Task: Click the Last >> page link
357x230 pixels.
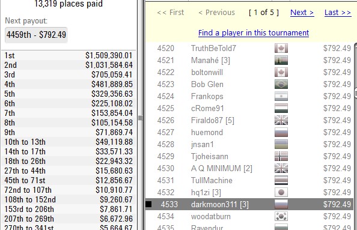Action: 338,13
